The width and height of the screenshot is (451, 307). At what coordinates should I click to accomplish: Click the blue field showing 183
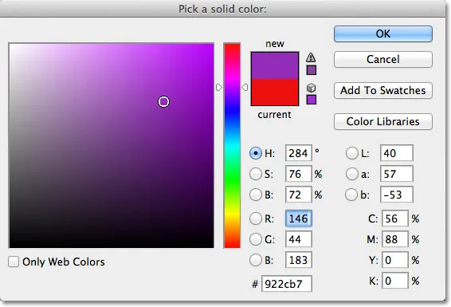pos(299,260)
